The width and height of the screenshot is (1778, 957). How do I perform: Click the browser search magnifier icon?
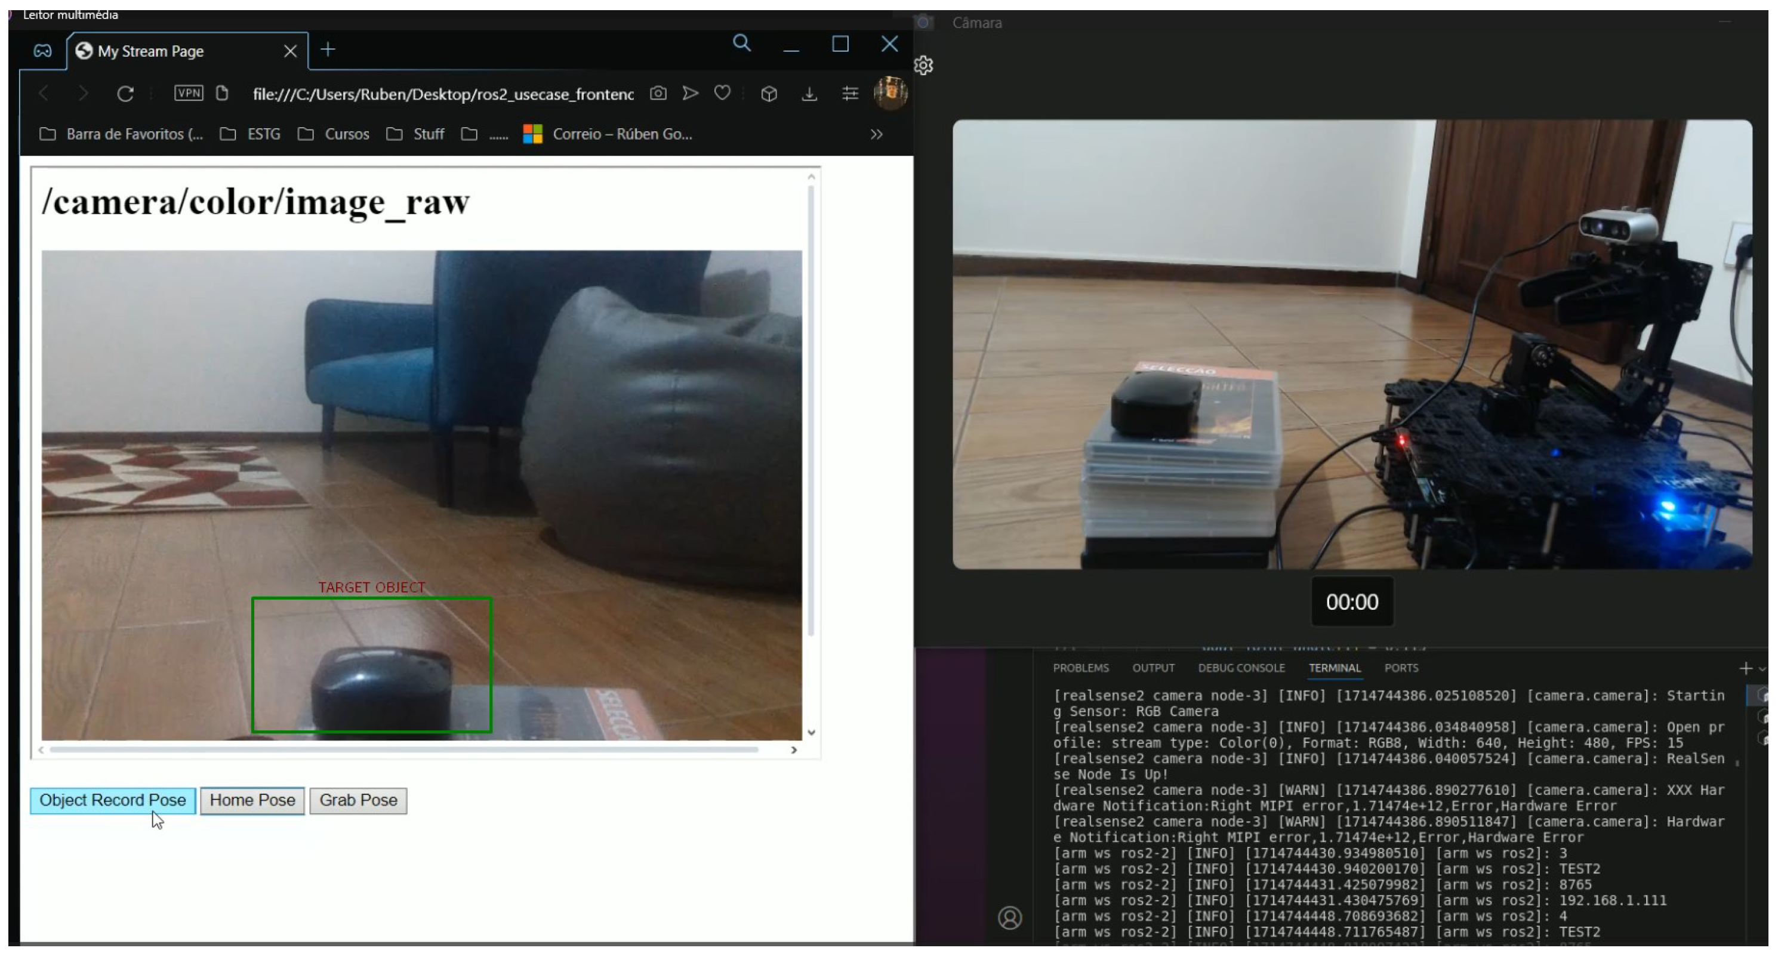tap(741, 44)
